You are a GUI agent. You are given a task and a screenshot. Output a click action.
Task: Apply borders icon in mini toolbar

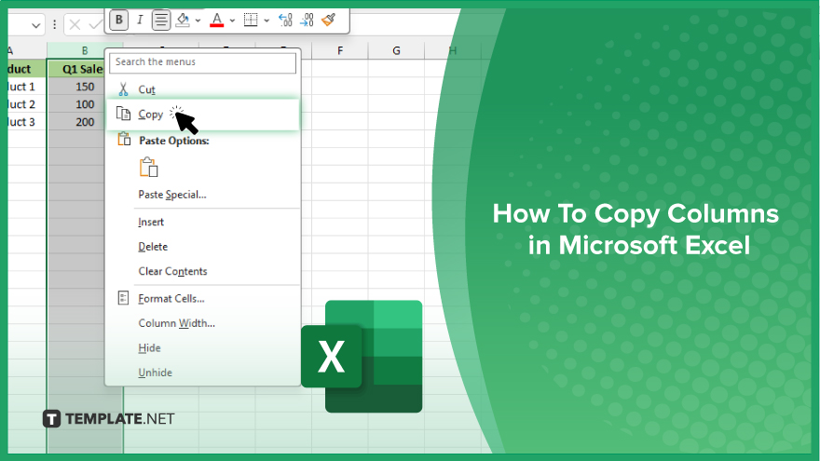click(251, 20)
